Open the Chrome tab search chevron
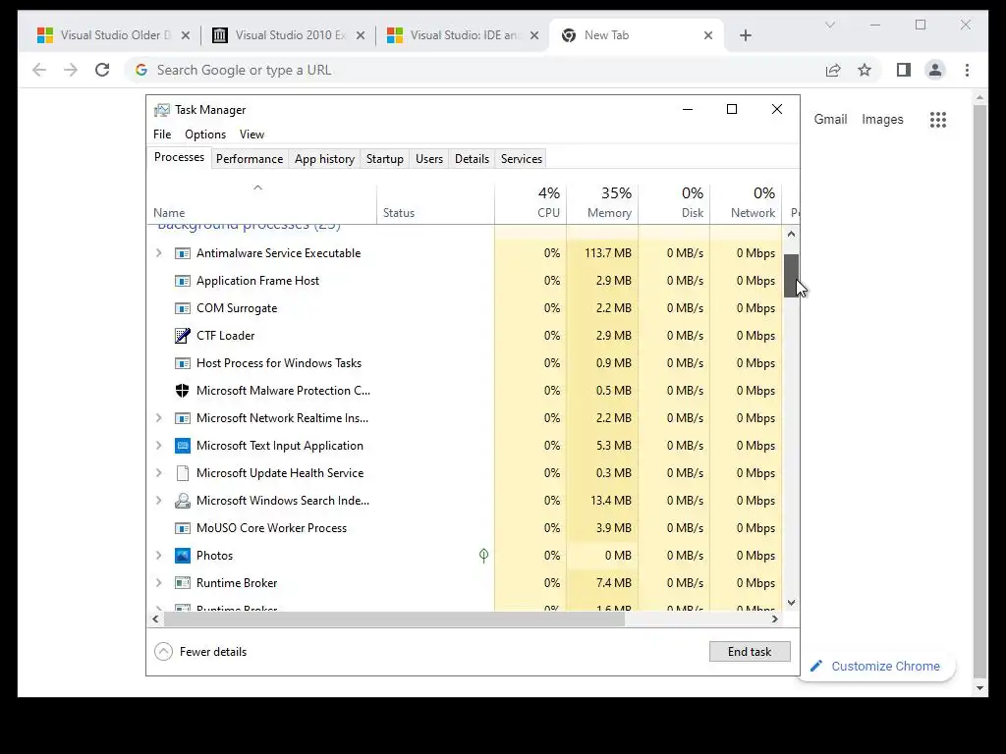The width and height of the screenshot is (1006, 754). click(x=829, y=25)
